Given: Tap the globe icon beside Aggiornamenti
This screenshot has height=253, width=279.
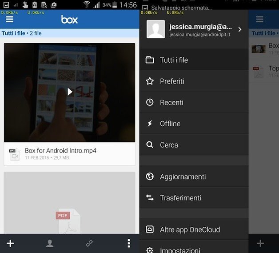Looking at the screenshot, I should click(x=150, y=177).
